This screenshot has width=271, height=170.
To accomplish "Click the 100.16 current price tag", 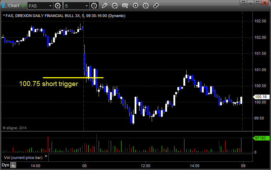I will tap(261, 97).
